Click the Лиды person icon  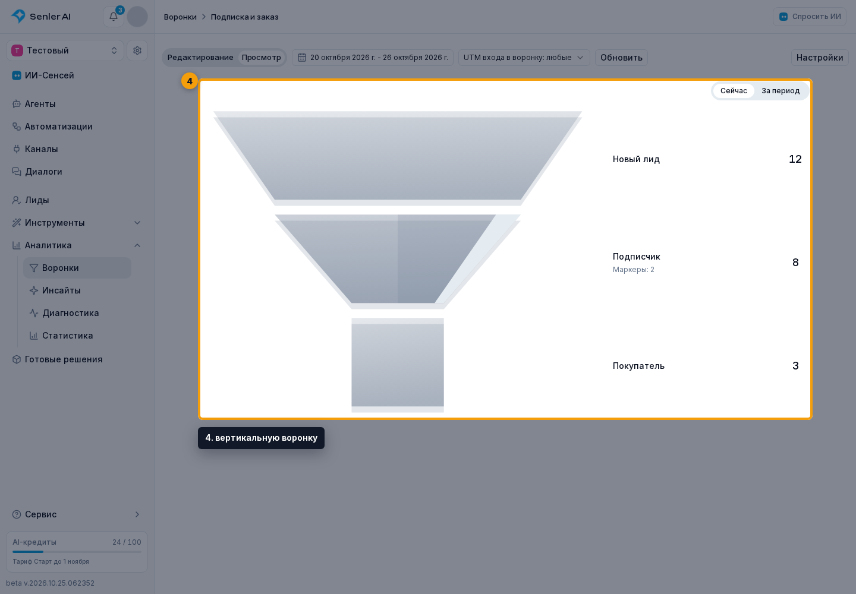coord(17,200)
